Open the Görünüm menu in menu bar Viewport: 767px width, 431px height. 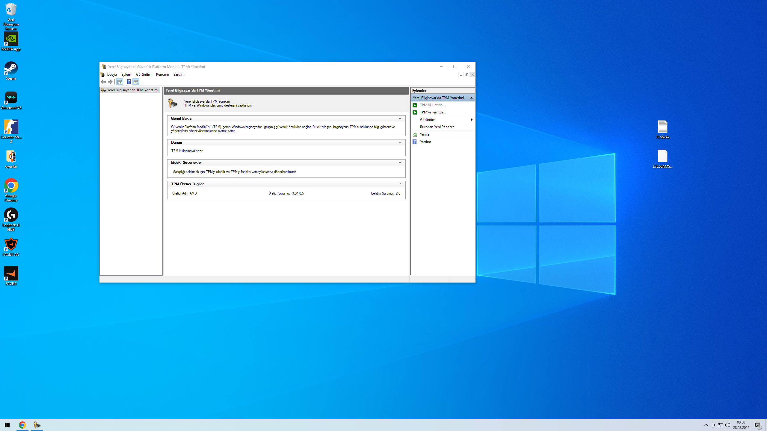(x=144, y=75)
